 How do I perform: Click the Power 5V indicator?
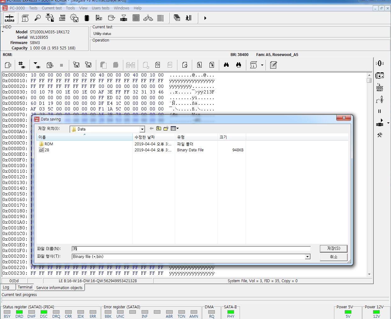(348, 312)
